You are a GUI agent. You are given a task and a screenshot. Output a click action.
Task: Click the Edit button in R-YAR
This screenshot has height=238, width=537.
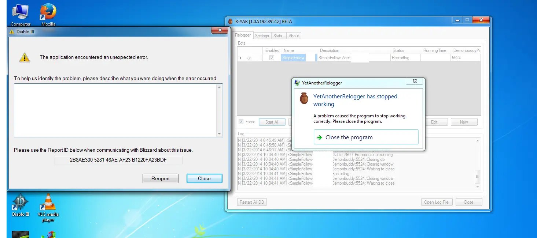[434, 122]
